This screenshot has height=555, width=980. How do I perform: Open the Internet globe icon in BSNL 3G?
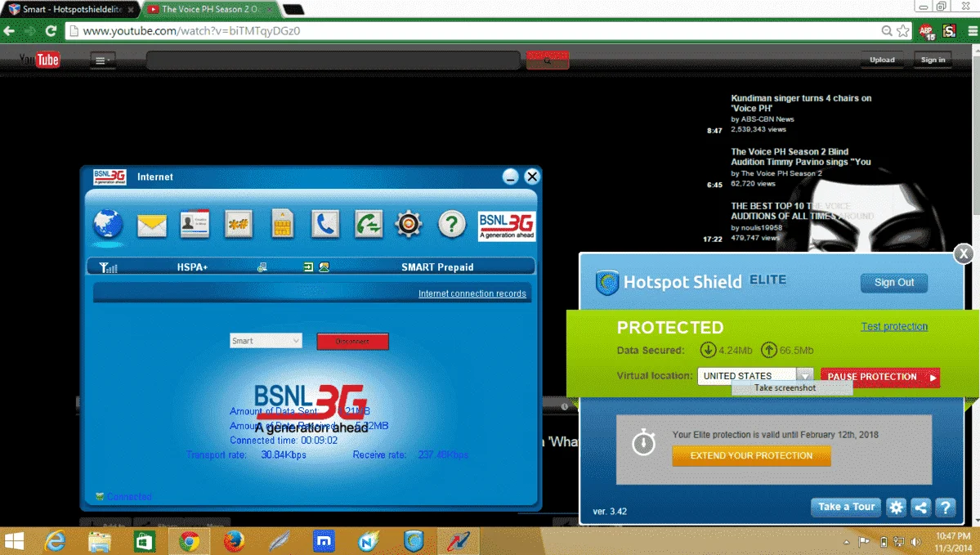pos(108,224)
